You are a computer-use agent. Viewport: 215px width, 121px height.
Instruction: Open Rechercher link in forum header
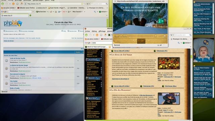coord(72,31)
